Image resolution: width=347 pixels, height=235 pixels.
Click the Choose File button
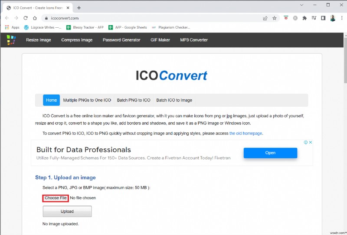pyautogui.click(x=56, y=198)
